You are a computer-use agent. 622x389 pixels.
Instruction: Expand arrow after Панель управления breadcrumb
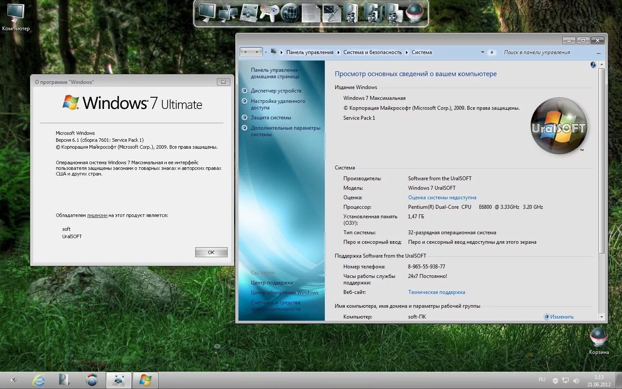pyautogui.click(x=339, y=52)
